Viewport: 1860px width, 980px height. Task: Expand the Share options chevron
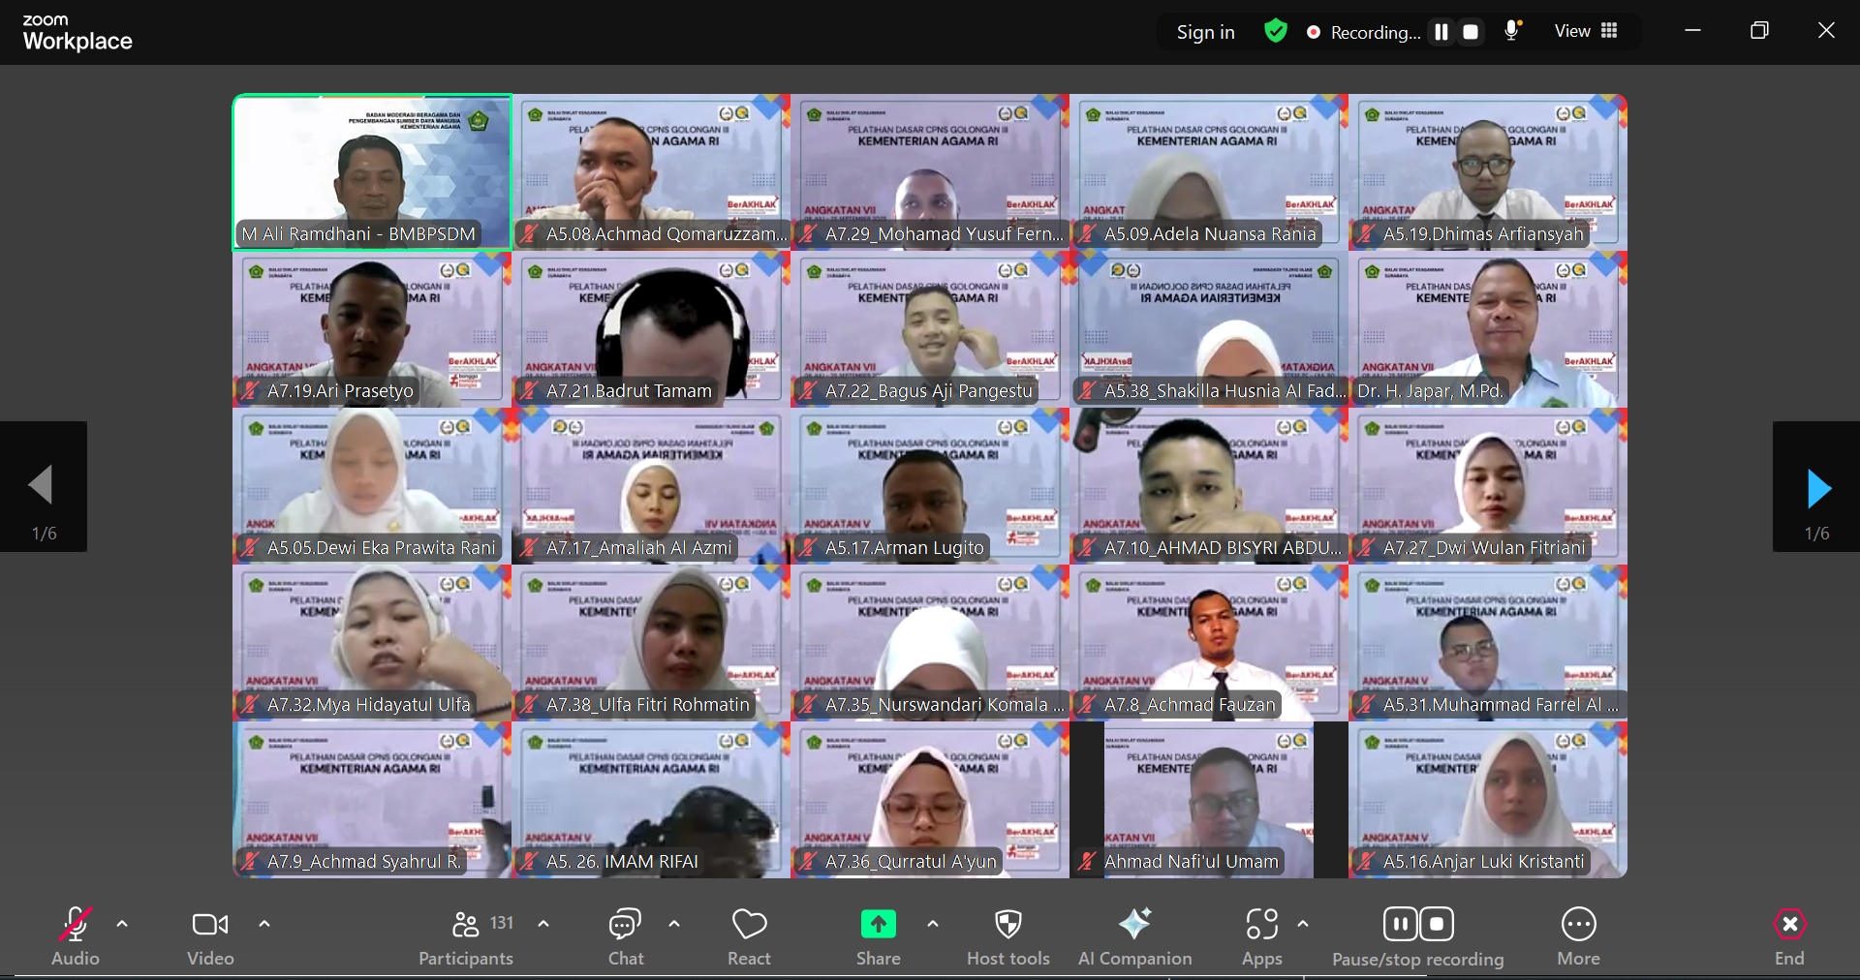click(933, 924)
